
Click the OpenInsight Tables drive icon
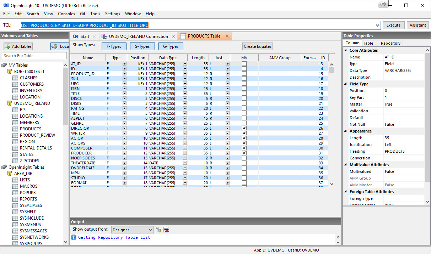point(4,167)
